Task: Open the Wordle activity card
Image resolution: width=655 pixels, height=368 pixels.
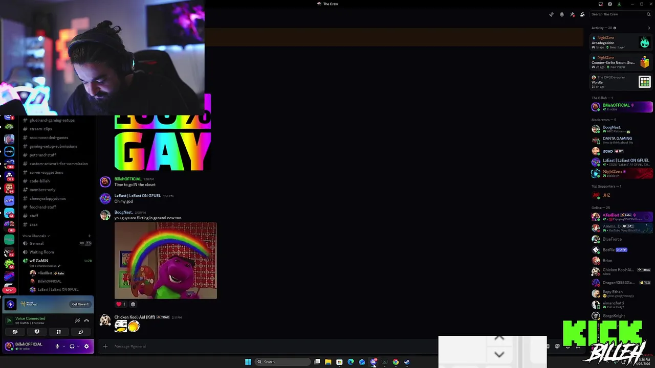Action: click(x=621, y=82)
